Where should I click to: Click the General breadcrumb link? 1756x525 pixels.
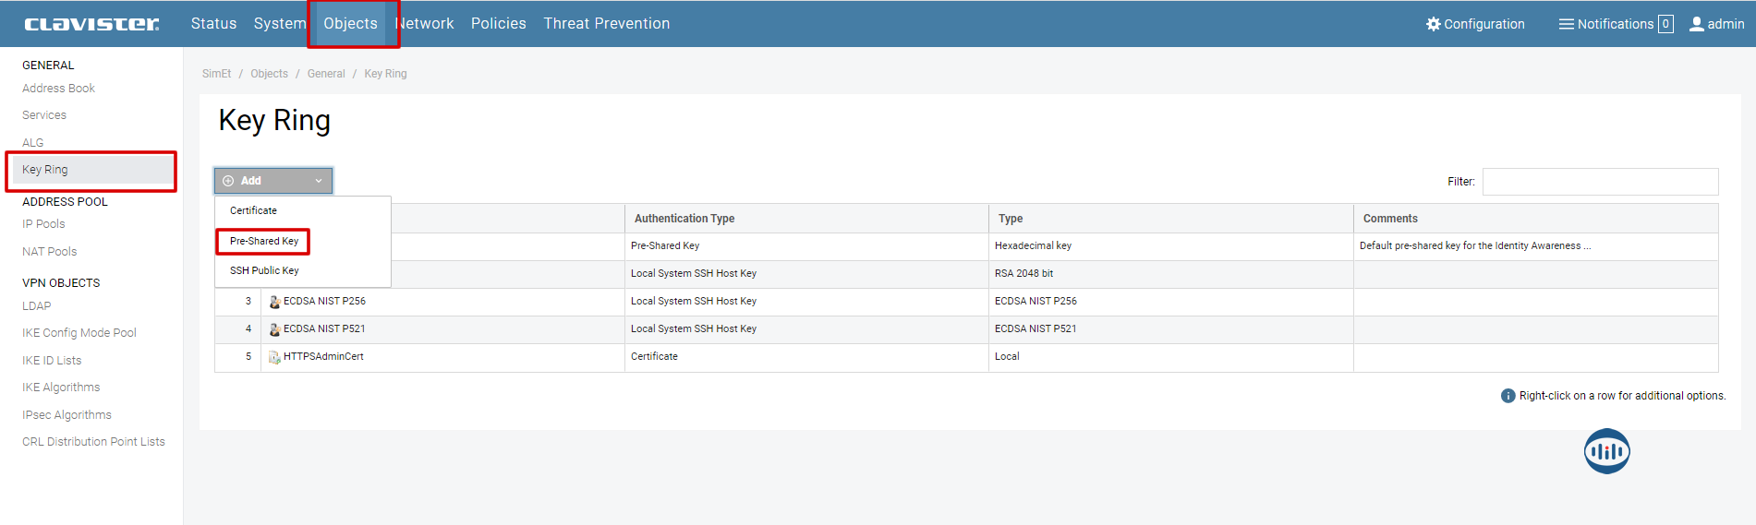(326, 74)
